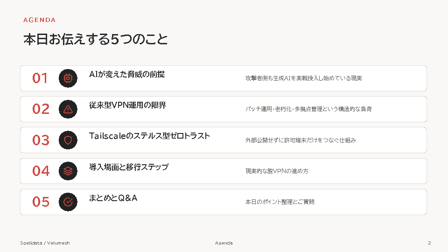Image resolution: width=448 pixels, height=252 pixels.
Task: Click the stacked layers icon in row 04
Action: (x=68, y=171)
